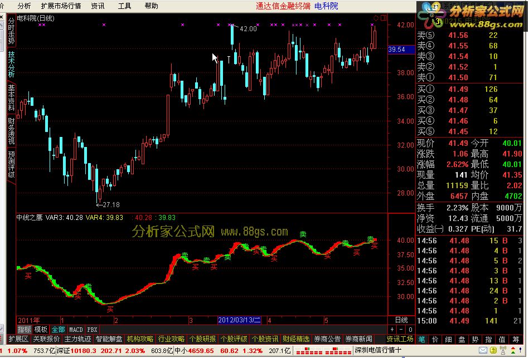The image size is (529, 358).
Task: Click the 27.18 low price annotation
Action: tap(111, 205)
